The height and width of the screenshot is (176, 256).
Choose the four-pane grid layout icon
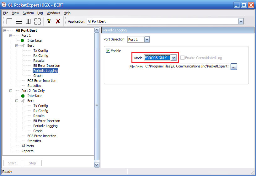point(37,21)
